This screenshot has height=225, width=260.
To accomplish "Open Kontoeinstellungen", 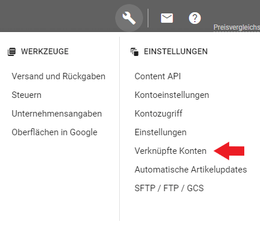I will 172,95.
